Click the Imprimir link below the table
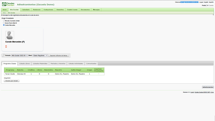 [x=7, y=78]
